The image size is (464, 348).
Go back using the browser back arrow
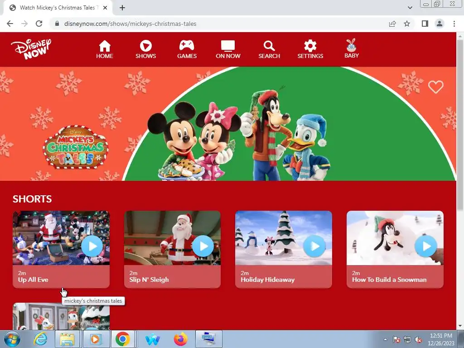coord(10,24)
